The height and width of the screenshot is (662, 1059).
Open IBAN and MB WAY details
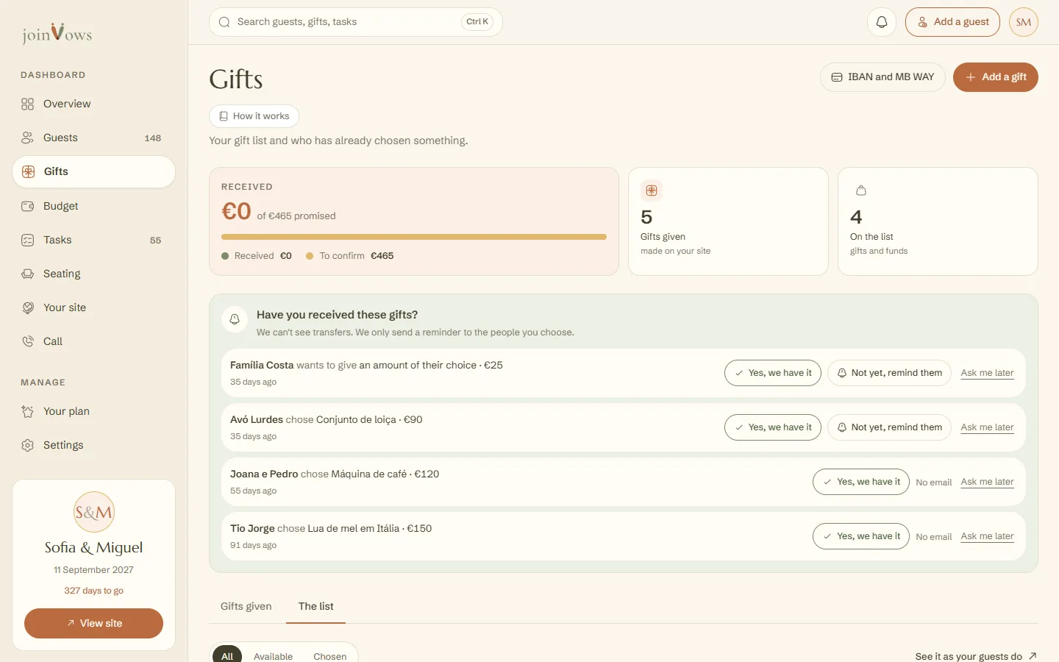coord(883,77)
